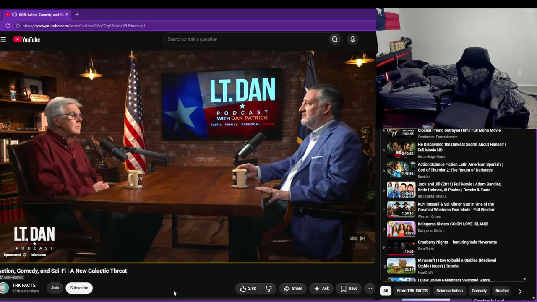Open the 15:54 Cranberry Nights thumbnail
Screen dimensions: 537x302
click(x=401, y=247)
